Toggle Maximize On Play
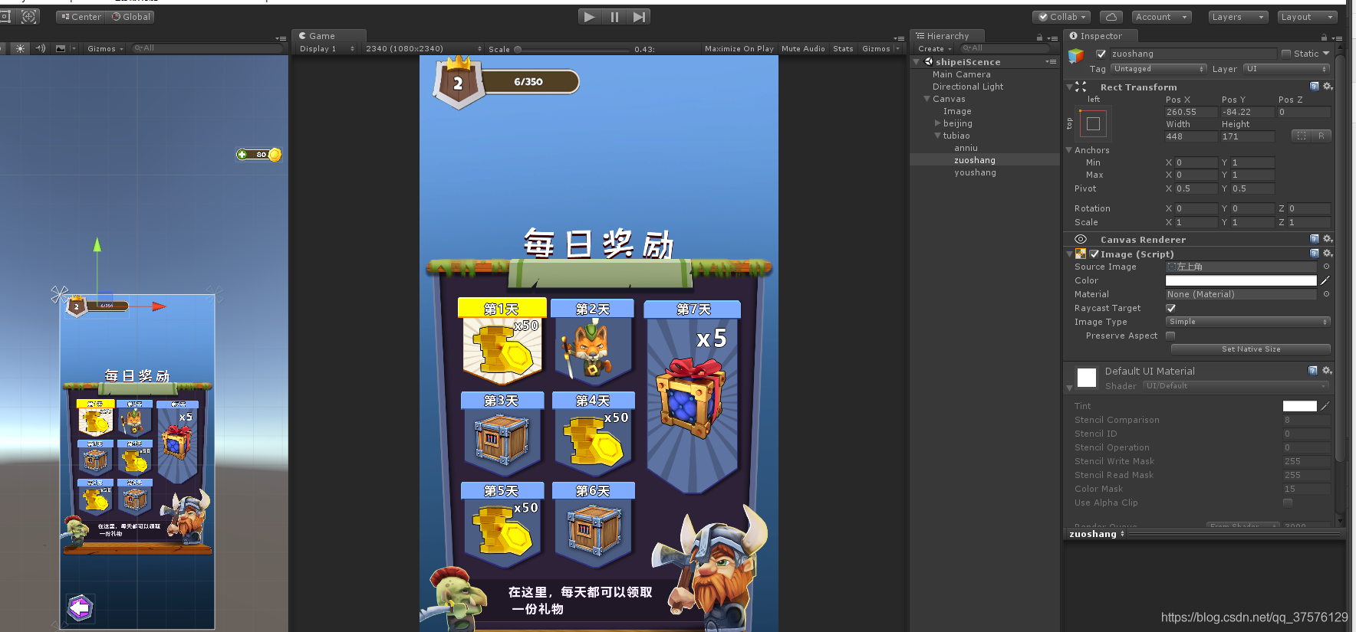1356x632 pixels. point(739,49)
